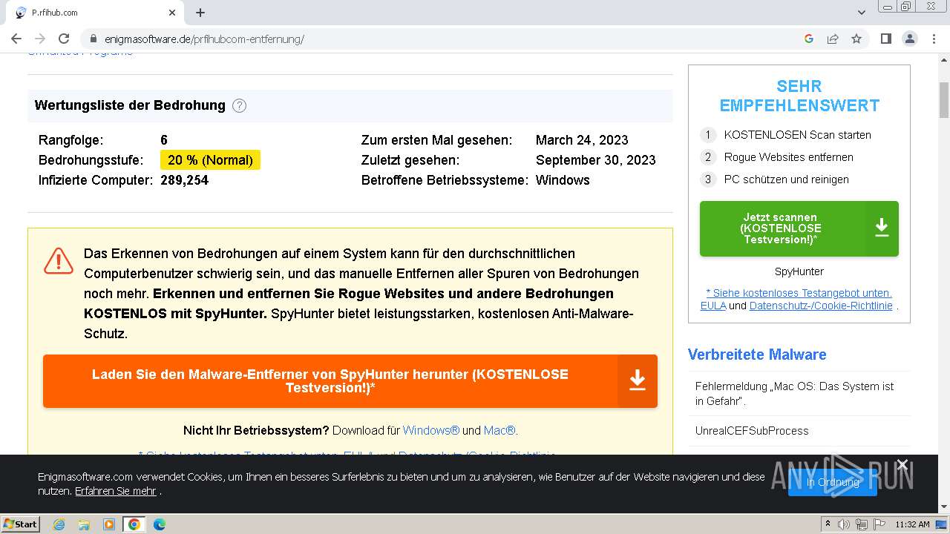950x534 pixels.
Task: Click the taskbar clock 11:32 AM
Action: pos(912,524)
